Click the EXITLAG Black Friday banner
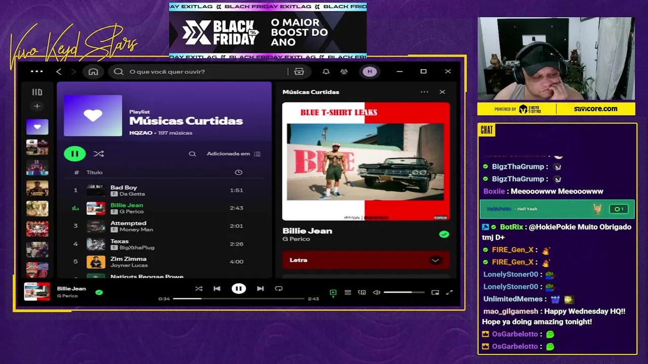The height and width of the screenshot is (364, 648). [268, 31]
